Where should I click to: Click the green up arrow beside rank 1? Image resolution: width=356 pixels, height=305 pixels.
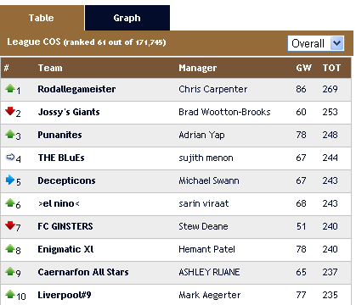[10, 88]
